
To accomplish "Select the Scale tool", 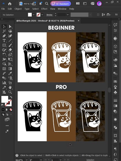I will pos(10,54).
